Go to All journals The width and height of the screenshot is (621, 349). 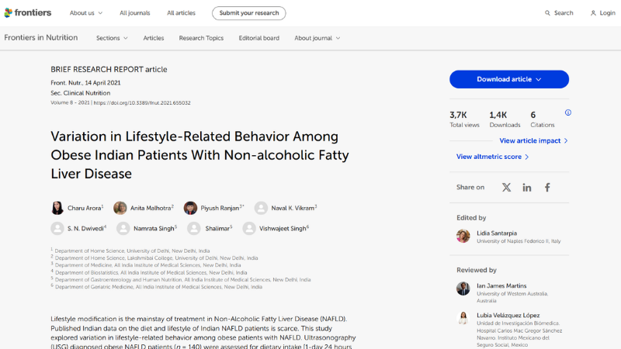[134, 13]
